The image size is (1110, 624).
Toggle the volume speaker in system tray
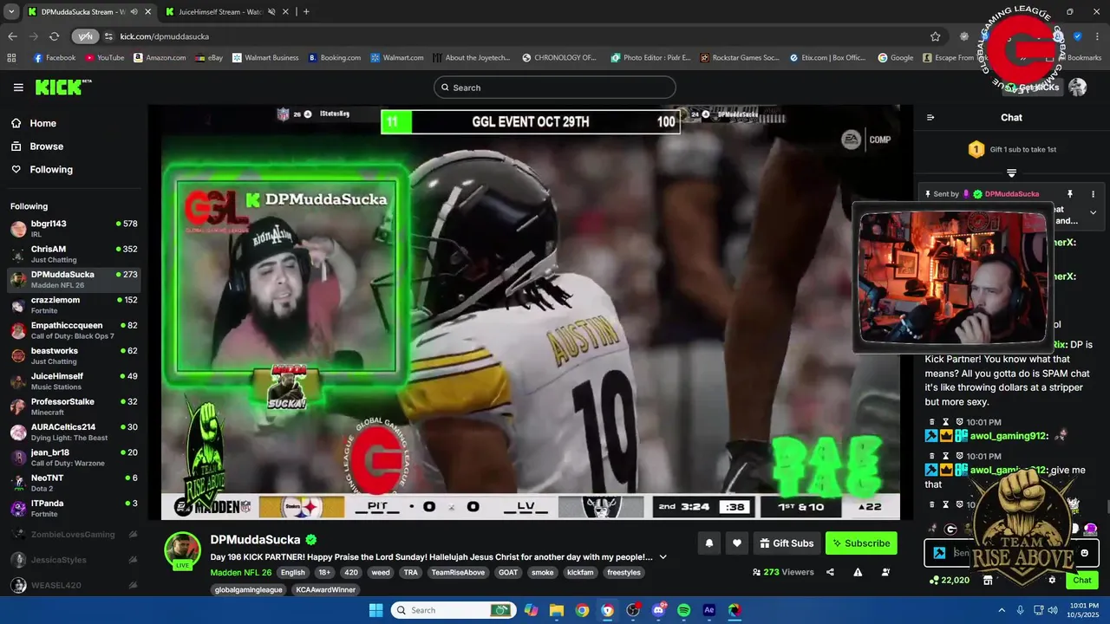click(x=1052, y=610)
